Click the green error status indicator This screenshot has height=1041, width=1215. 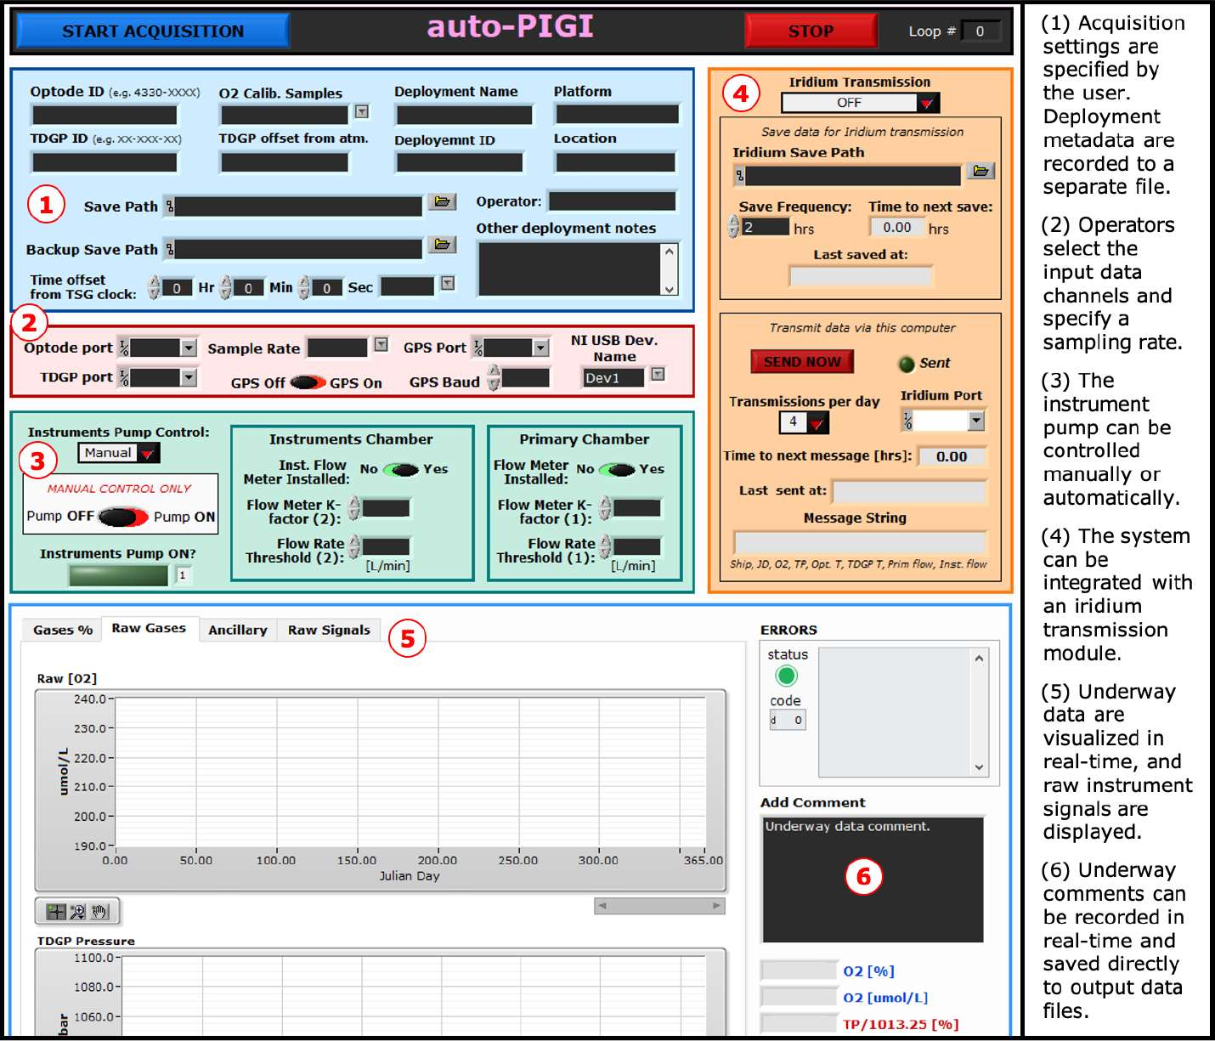pyautogui.click(x=786, y=676)
